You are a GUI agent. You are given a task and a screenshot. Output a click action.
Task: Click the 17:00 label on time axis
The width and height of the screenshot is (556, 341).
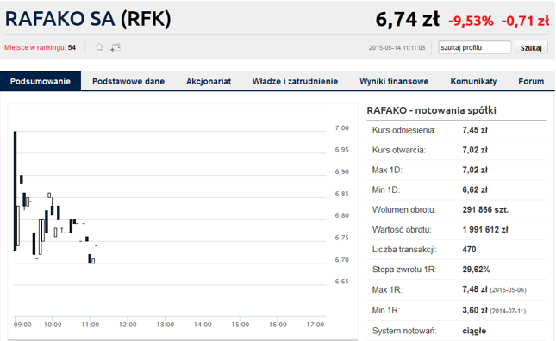click(x=315, y=325)
